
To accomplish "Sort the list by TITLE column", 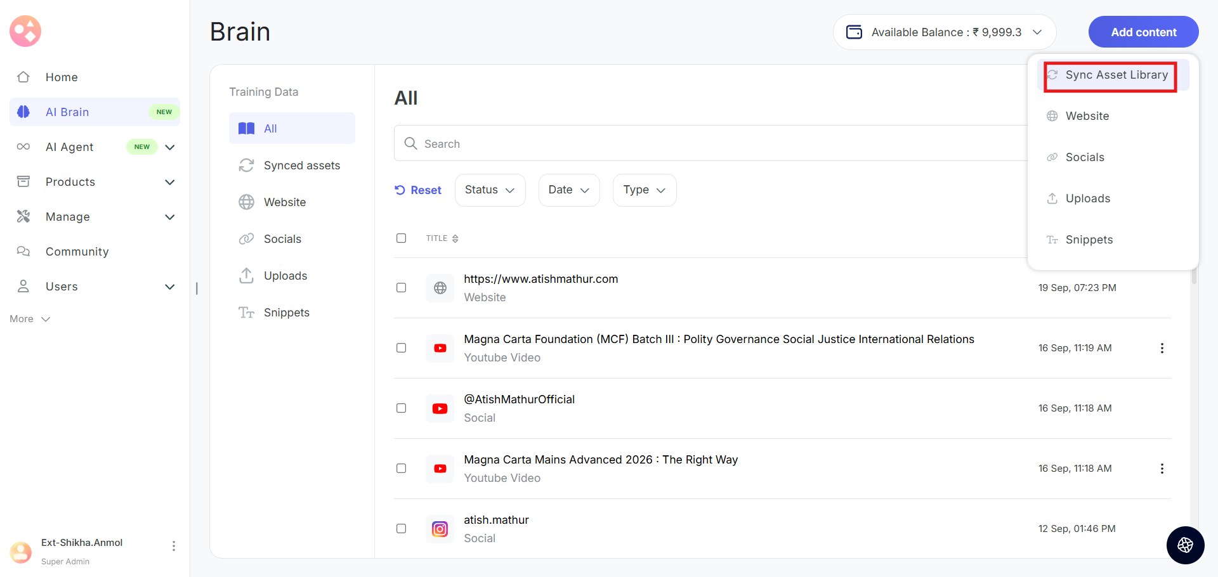I will pyautogui.click(x=442, y=238).
